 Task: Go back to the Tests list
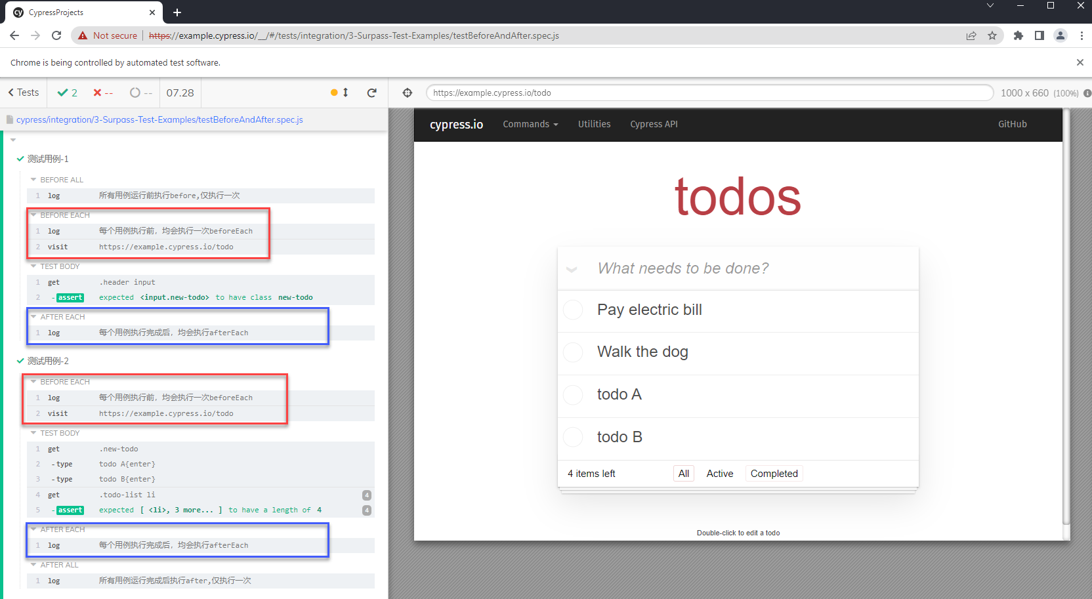[x=24, y=93]
